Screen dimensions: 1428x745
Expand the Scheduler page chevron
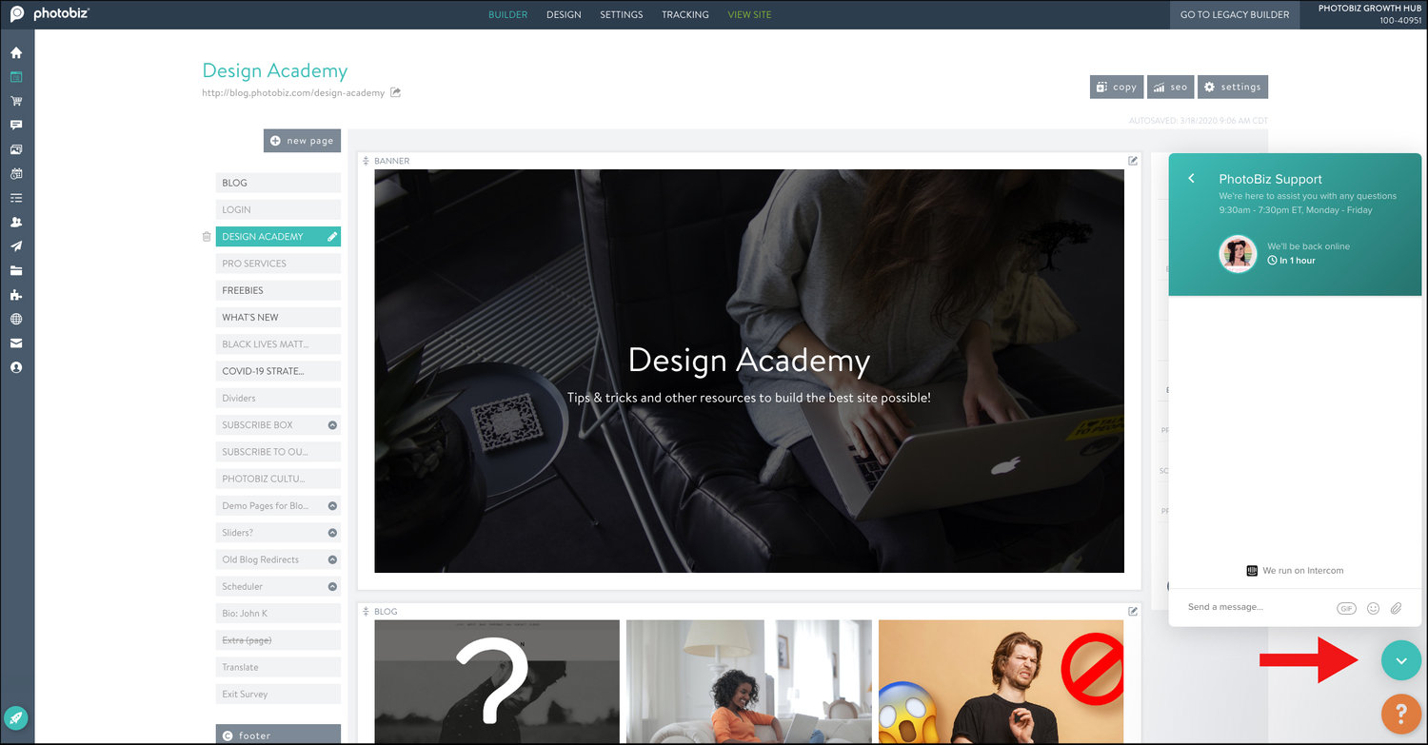pos(332,586)
